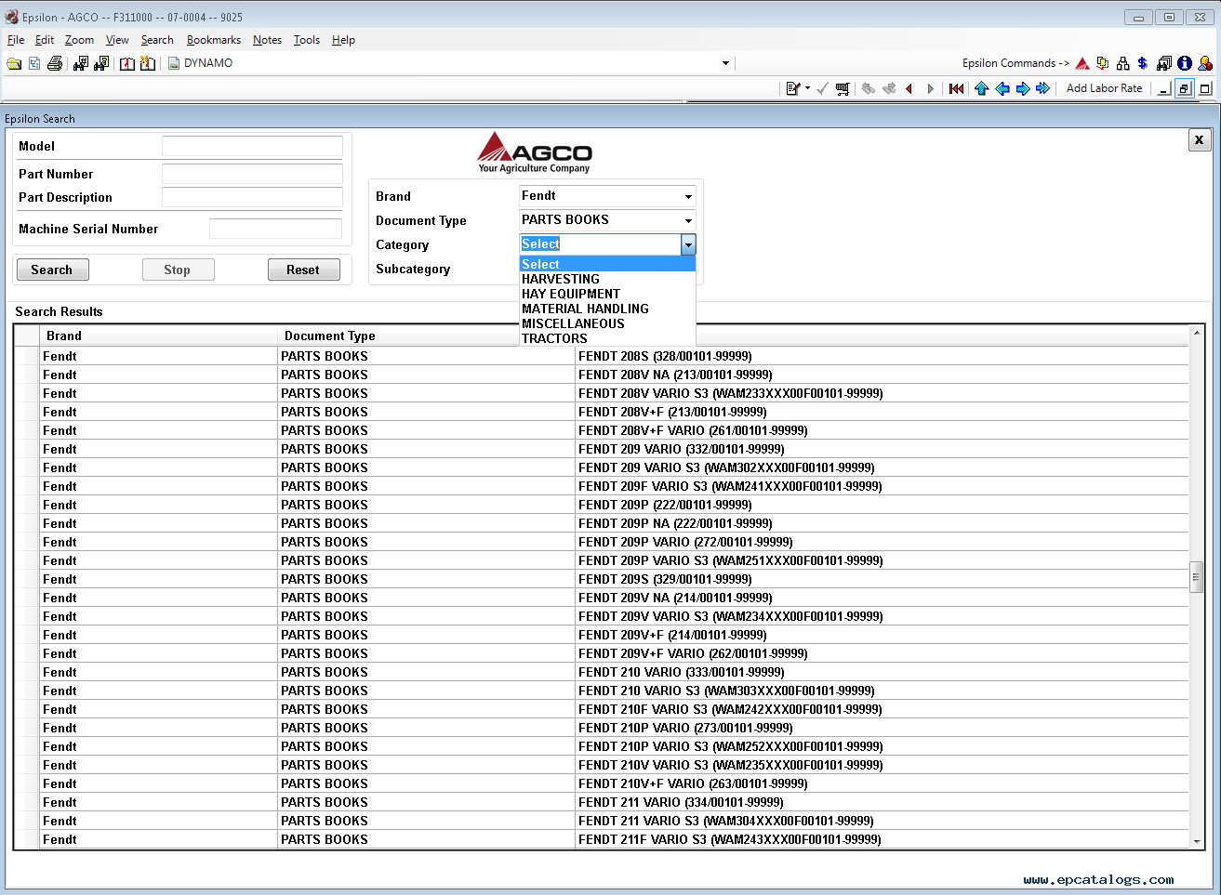1221x895 pixels.
Task: Click the blue dollar sign icon
Action: 1143,63
